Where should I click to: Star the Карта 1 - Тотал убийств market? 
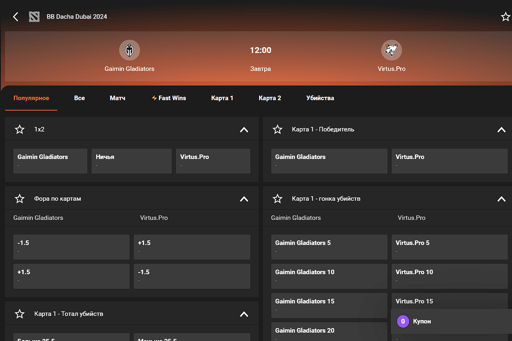pos(20,314)
